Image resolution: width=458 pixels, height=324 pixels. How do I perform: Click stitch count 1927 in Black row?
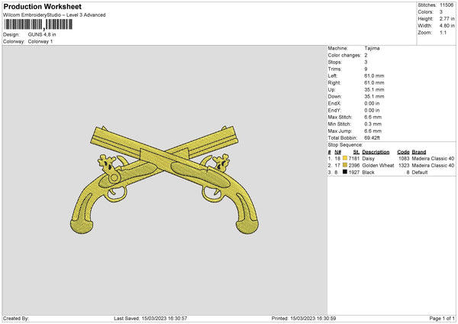click(354, 173)
